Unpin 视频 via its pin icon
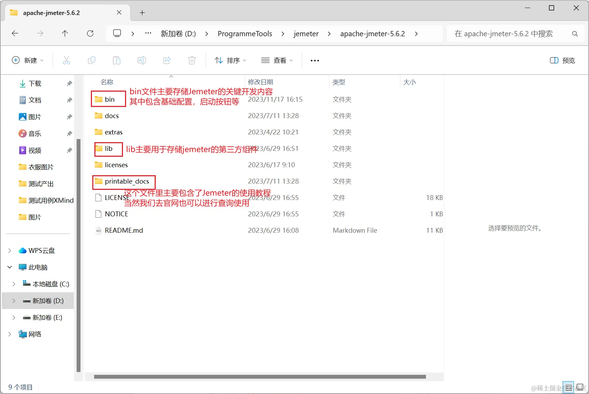The height and width of the screenshot is (394, 589). click(69, 150)
